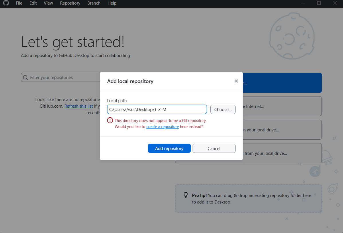Click the Local path input field
Screen dimensions: 343x233
[x=157, y=110]
